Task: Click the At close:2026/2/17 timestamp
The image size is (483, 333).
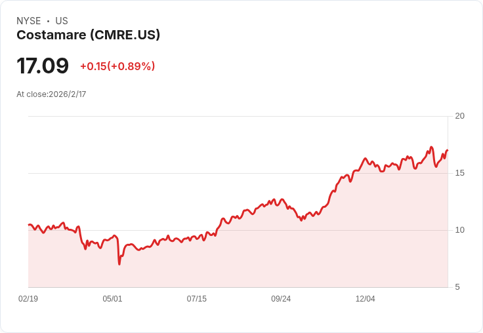Action: tap(51, 94)
